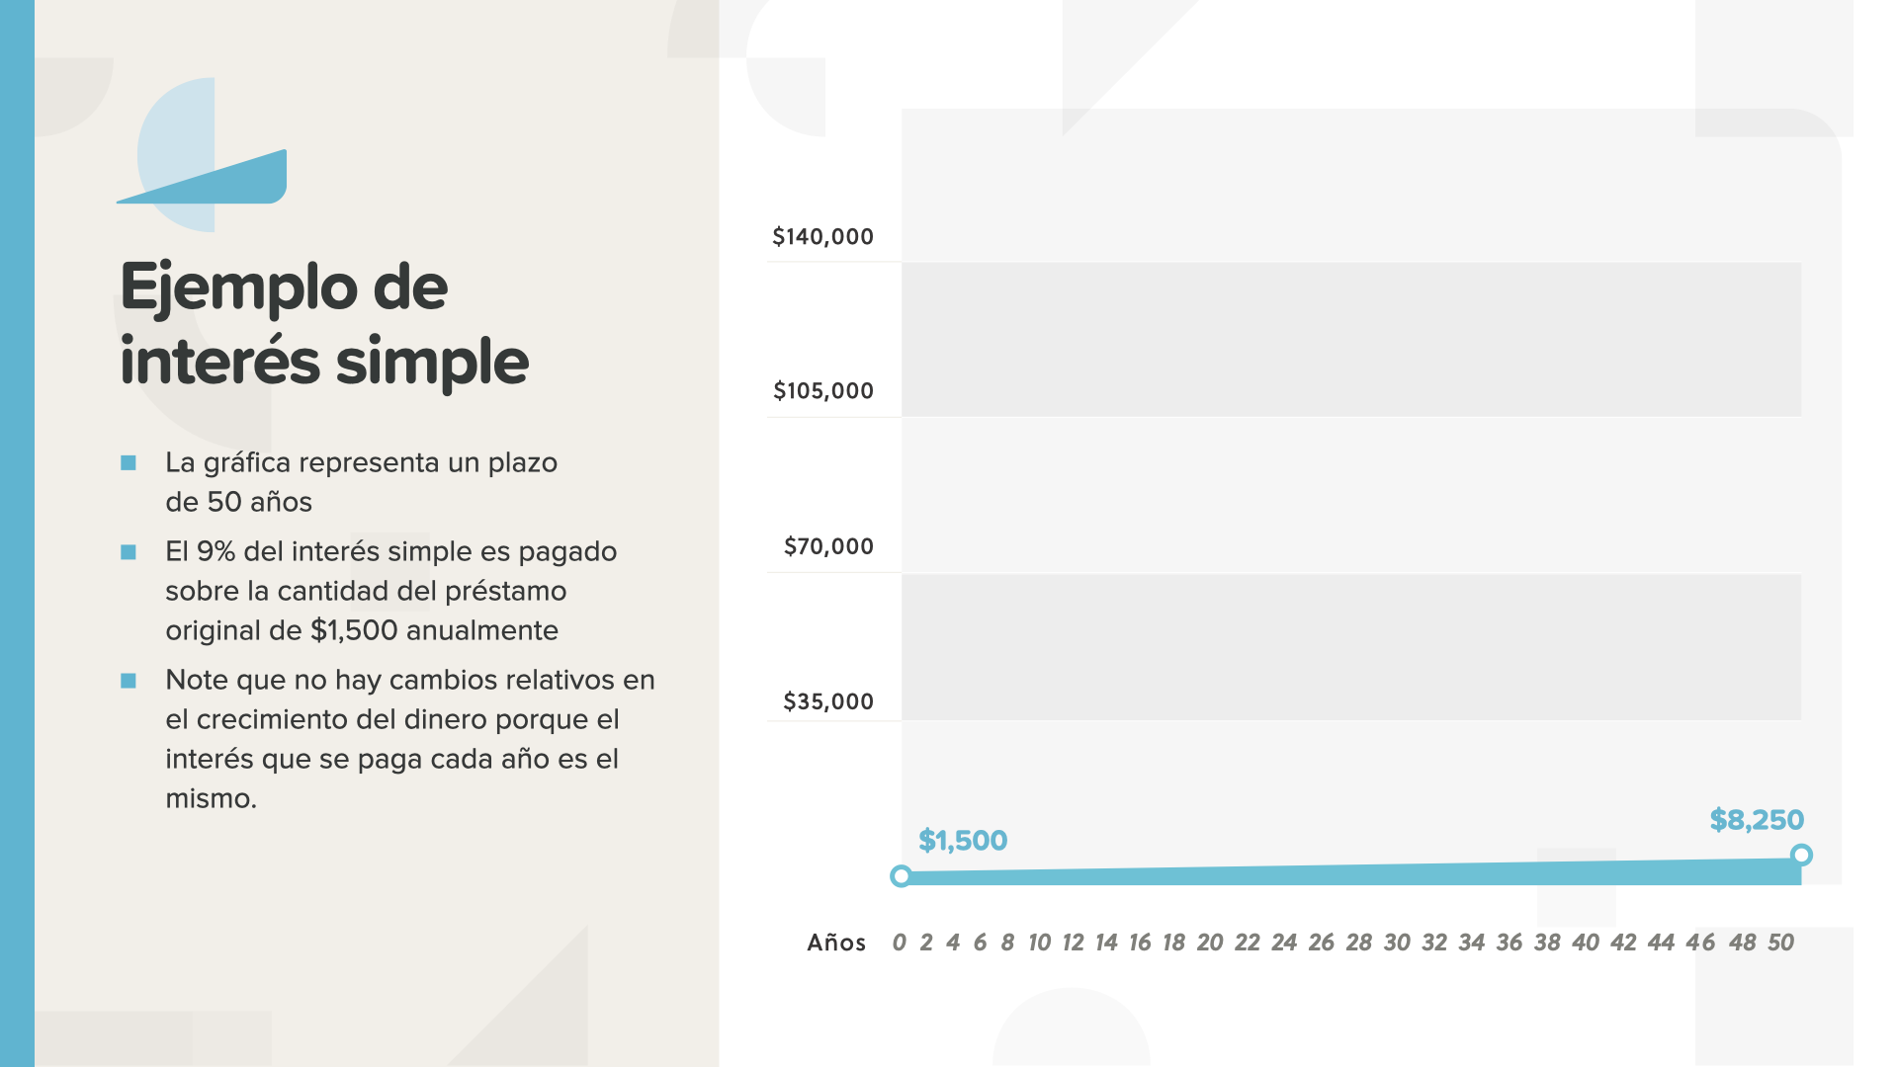Image resolution: width=1898 pixels, height=1067 pixels.
Task: Click the $8,250 data label on the chart
Action: [1756, 820]
